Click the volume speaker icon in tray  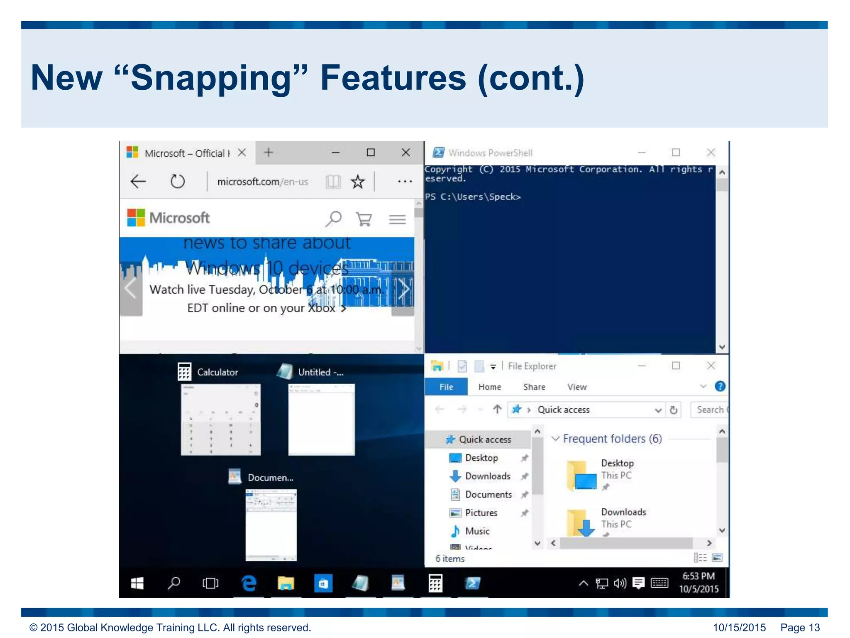620,583
